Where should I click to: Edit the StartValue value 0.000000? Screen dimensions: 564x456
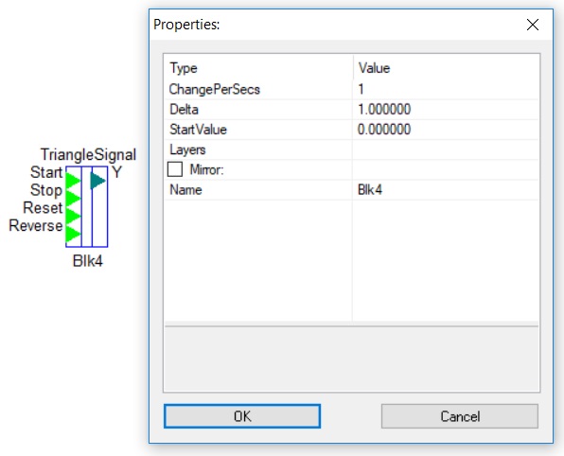coord(446,130)
